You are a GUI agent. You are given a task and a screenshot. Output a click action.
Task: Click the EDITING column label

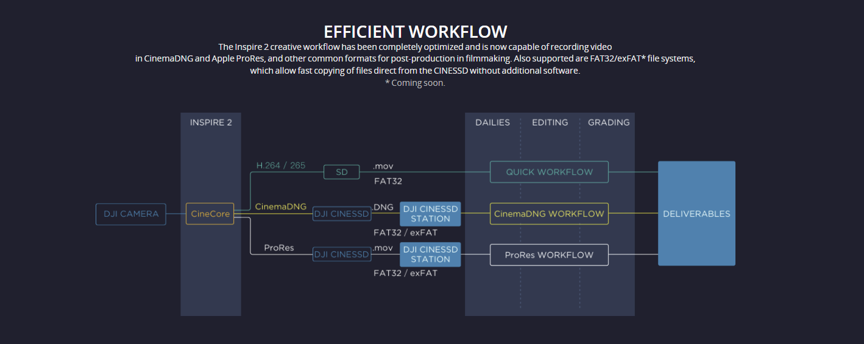click(x=550, y=122)
